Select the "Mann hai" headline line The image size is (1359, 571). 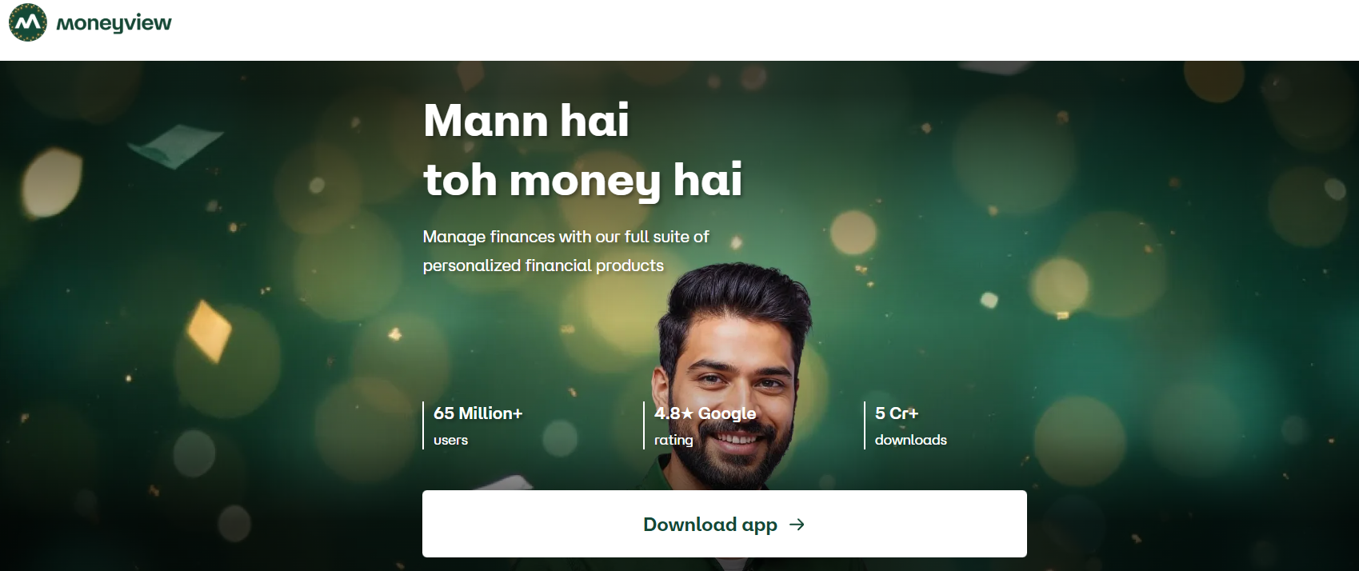[x=526, y=121]
